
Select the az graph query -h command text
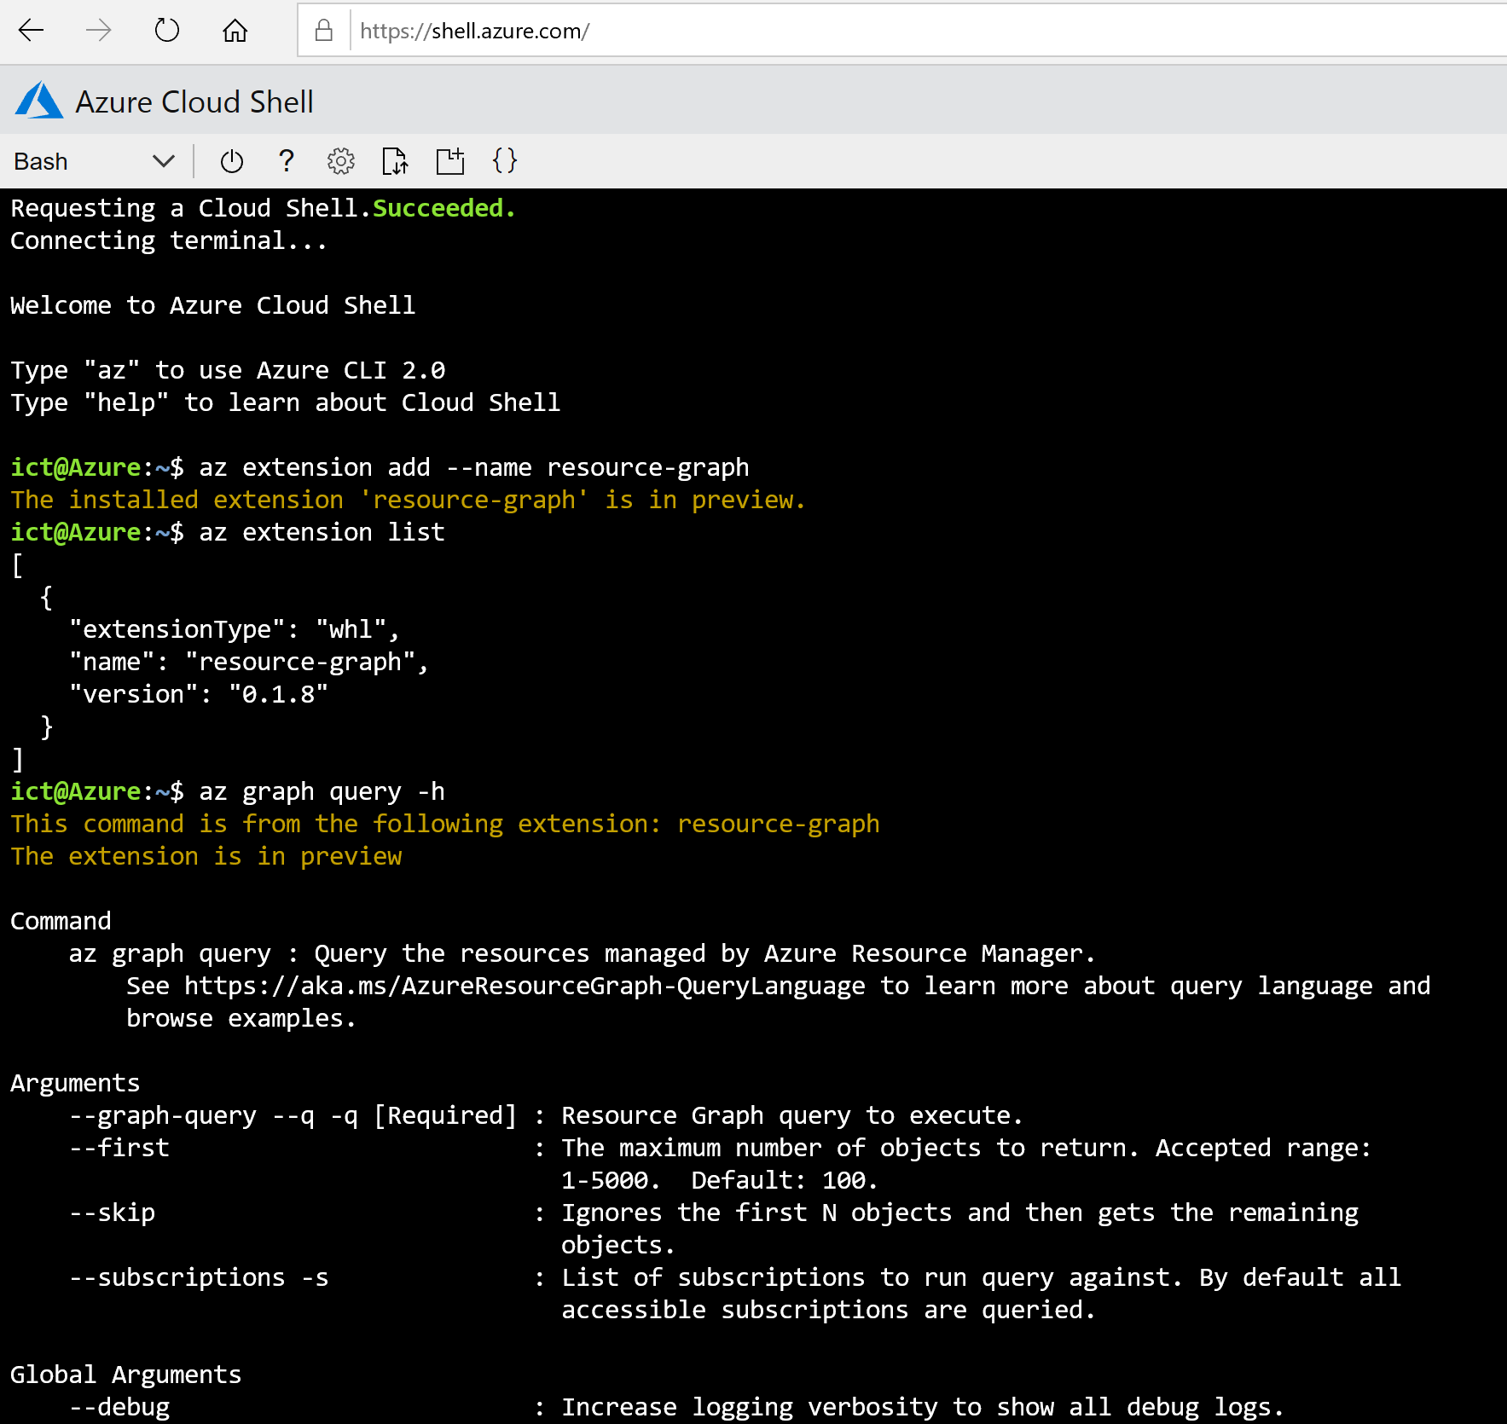[x=322, y=791]
